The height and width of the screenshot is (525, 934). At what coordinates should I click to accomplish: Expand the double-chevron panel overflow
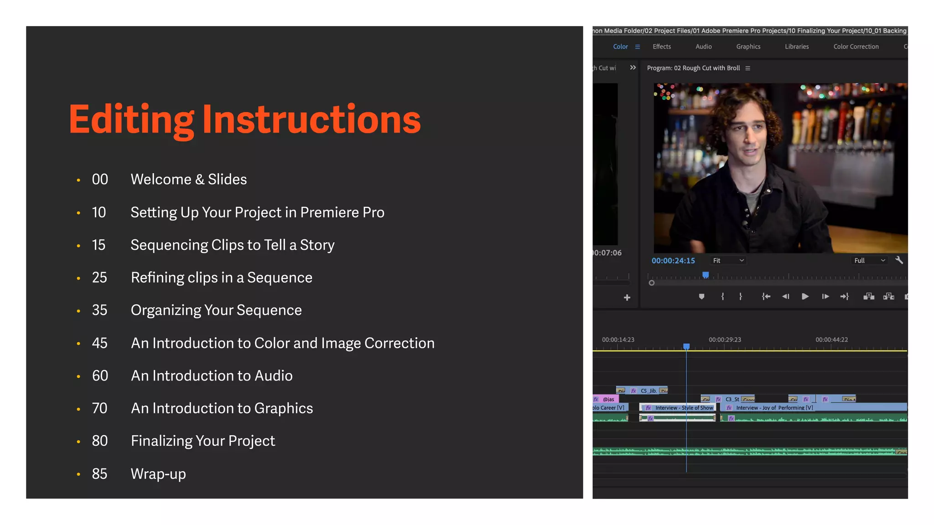633,68
